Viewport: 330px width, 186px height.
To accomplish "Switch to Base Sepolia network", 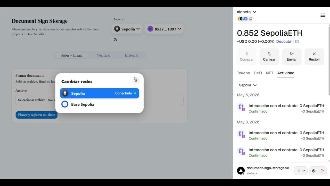I will click(x=100, y=104).
